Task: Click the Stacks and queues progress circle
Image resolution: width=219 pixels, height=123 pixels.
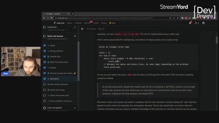Action: coord(44,36)
